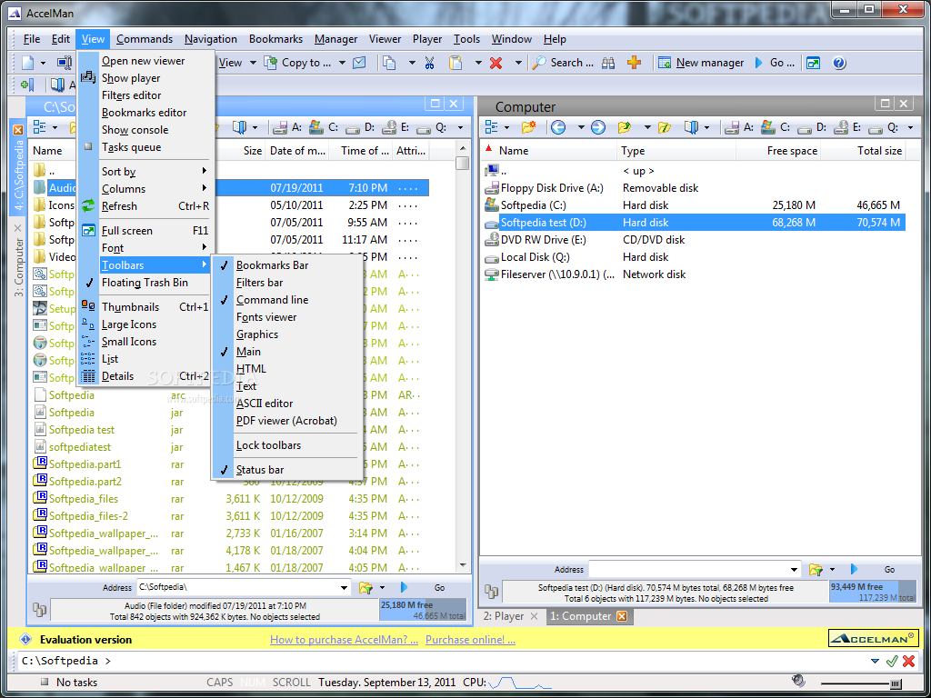The image size is (931, 698).
Task: Expand the Columns submenu
Action: coord(145,189)
